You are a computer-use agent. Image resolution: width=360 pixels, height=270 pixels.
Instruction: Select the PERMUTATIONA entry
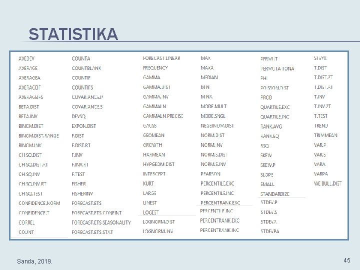click(277, 68)
